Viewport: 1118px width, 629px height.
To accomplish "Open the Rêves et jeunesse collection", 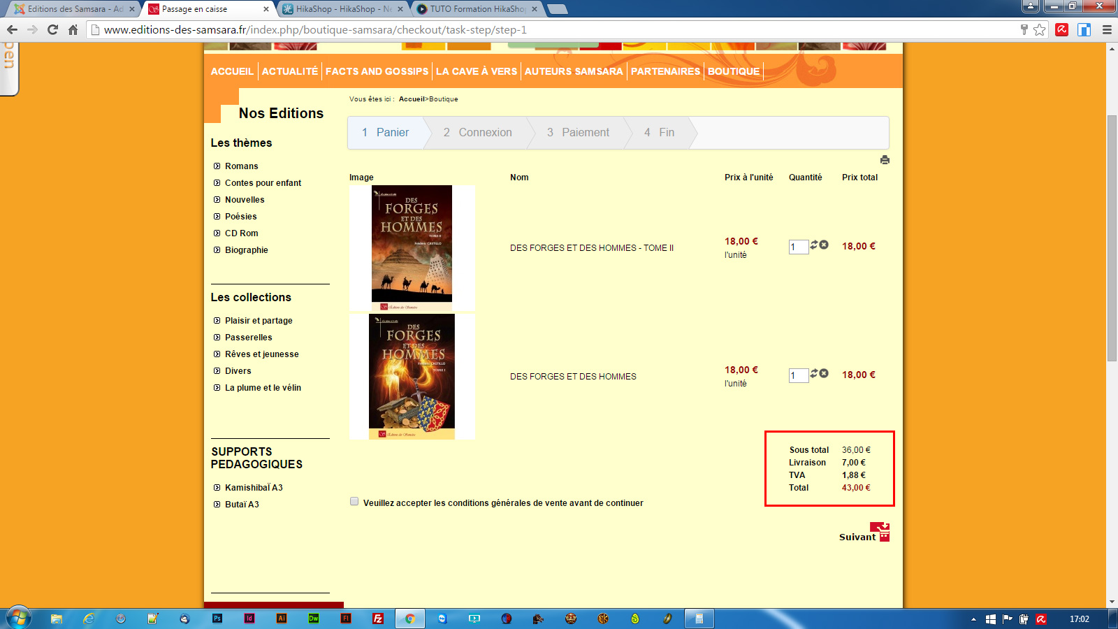I will click(262, 354).
